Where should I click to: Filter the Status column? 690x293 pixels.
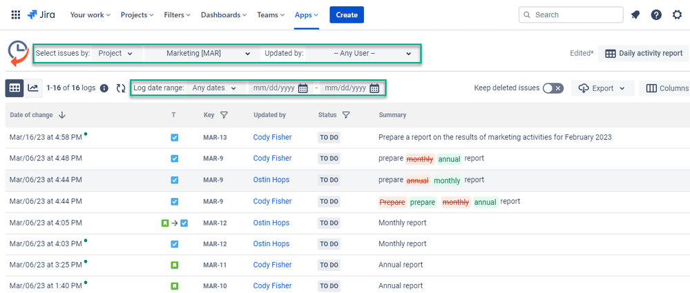(x=346, y=115)
